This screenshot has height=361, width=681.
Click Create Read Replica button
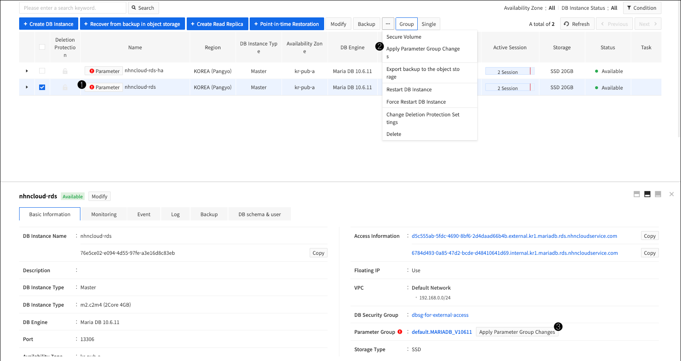point(217,24)
